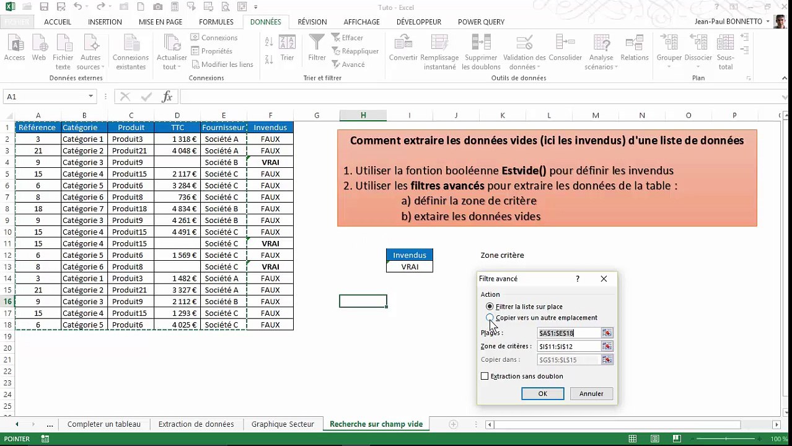Click Avancé filter button
This screenshot has height=446, width=792.
coord(348,64)
